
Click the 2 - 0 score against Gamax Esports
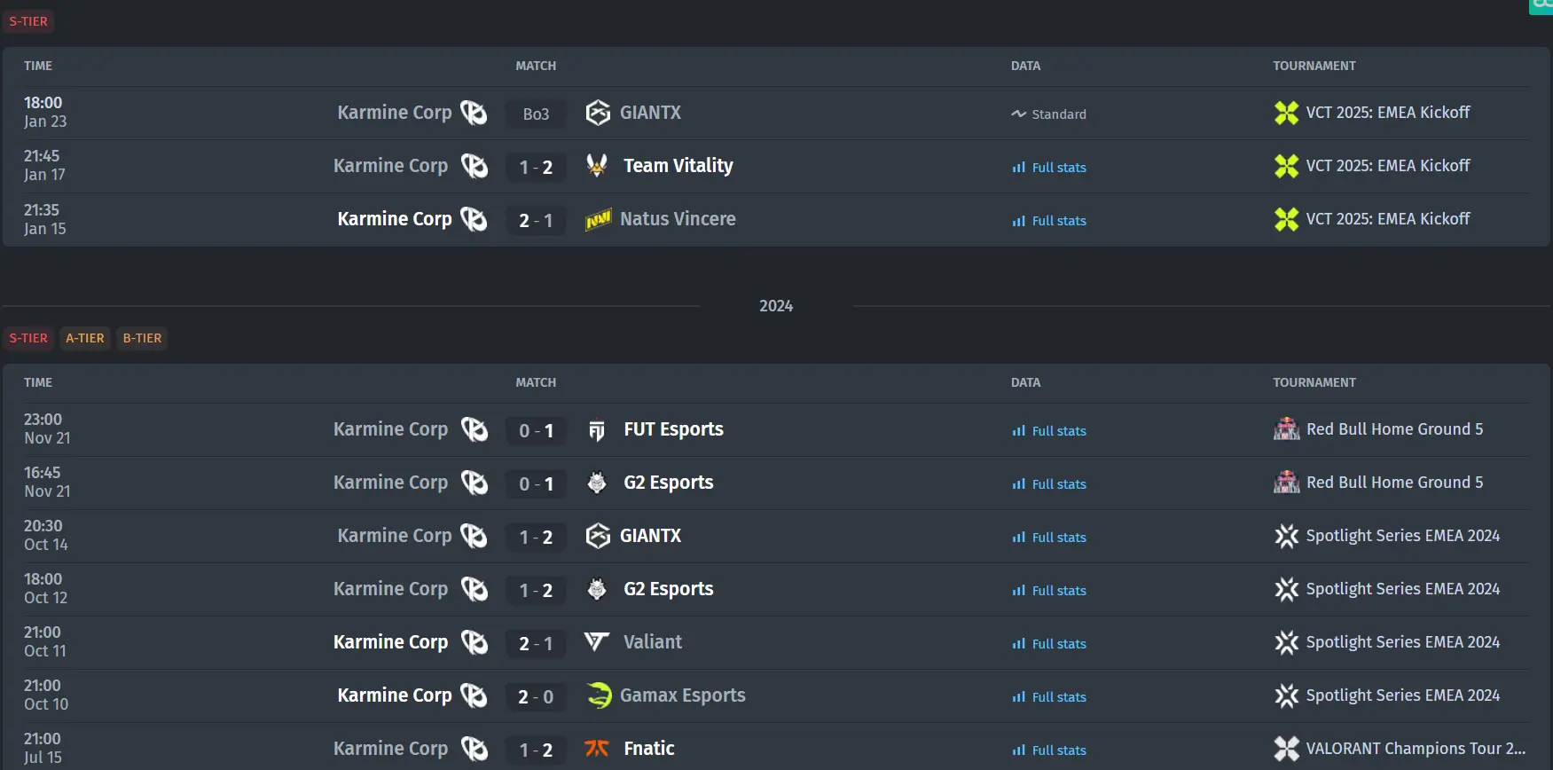[x=536, y=696]
